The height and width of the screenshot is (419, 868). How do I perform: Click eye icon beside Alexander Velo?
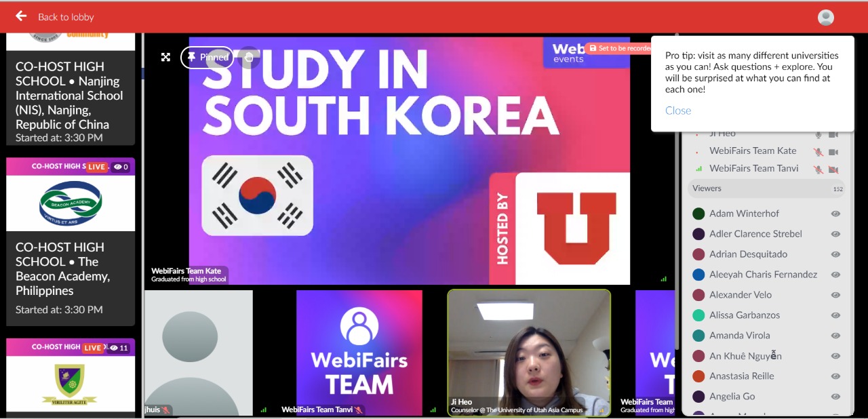coord(835,295)
